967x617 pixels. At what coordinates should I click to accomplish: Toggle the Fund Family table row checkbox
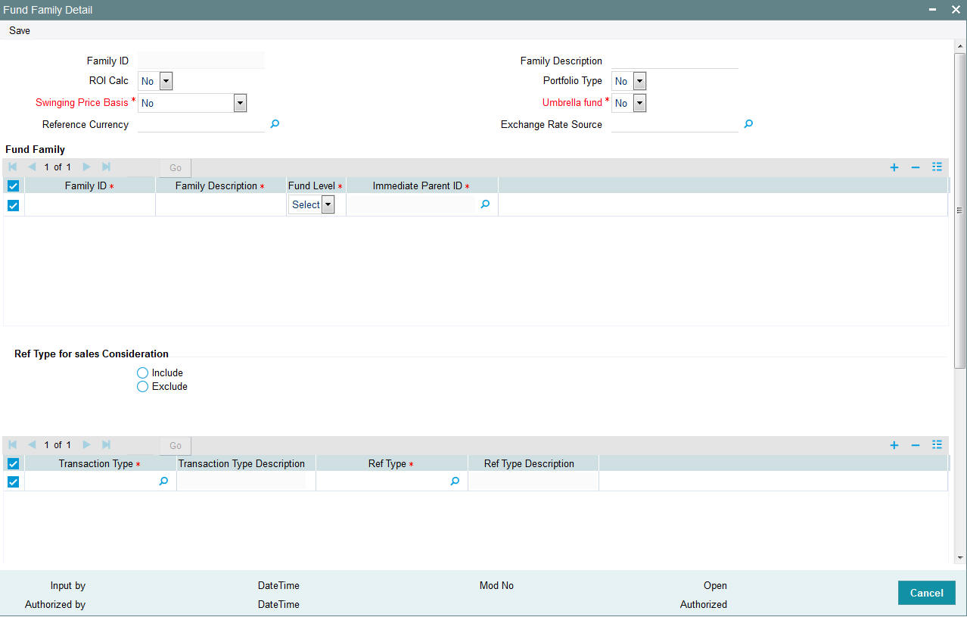[x=13, y=205]
